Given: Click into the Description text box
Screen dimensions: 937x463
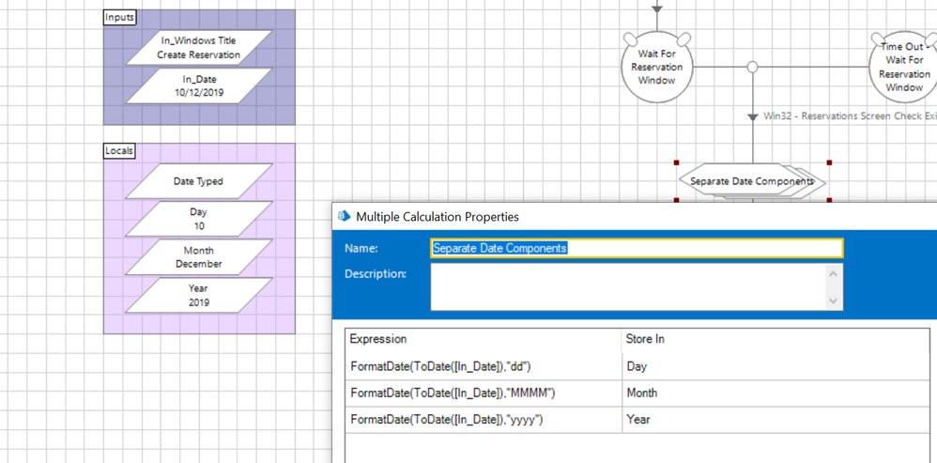Looking at the screenshot, I should click(627, 286).
